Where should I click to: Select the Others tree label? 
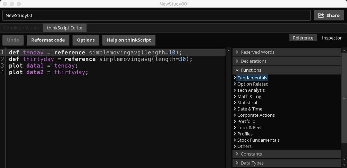click(244, 146)
